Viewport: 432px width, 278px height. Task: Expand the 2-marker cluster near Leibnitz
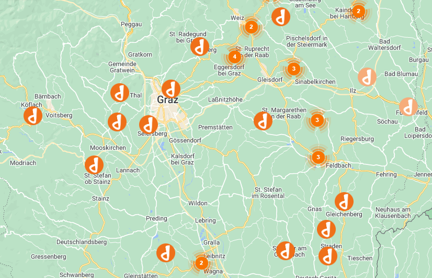click(201, 263)
